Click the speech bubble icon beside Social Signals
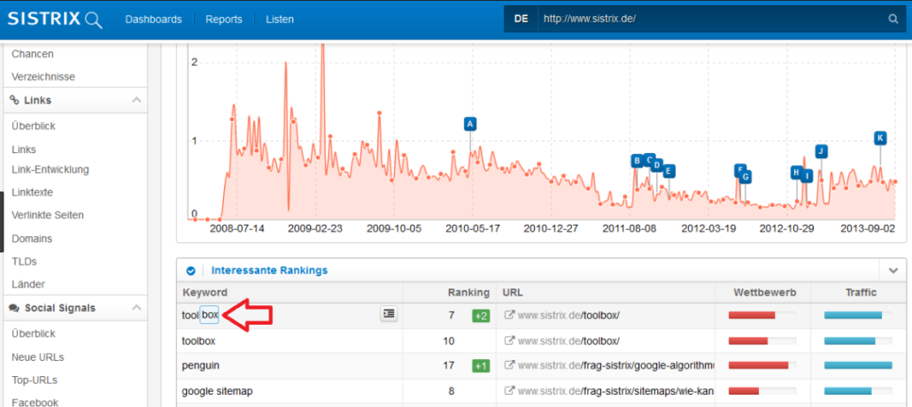912x407 pixels. pos(15,308)
